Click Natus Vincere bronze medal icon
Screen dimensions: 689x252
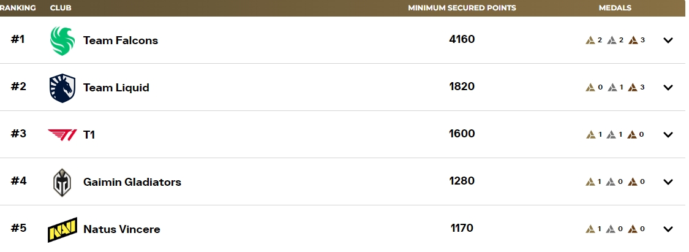[632, 229]
